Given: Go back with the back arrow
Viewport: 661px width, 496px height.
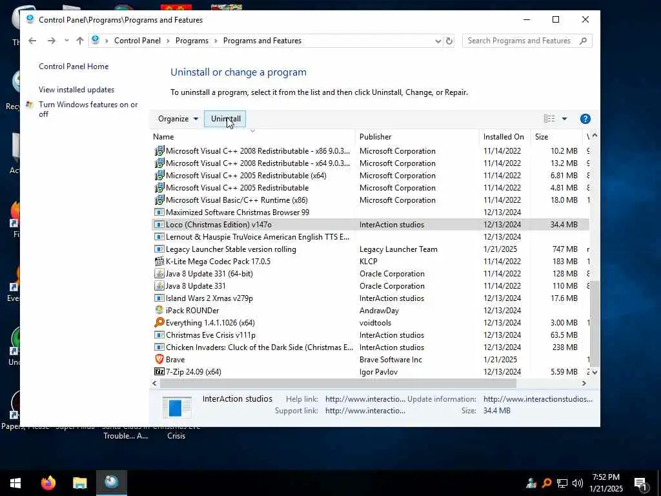Looking at the screenshot, I should tap(32, 41).
